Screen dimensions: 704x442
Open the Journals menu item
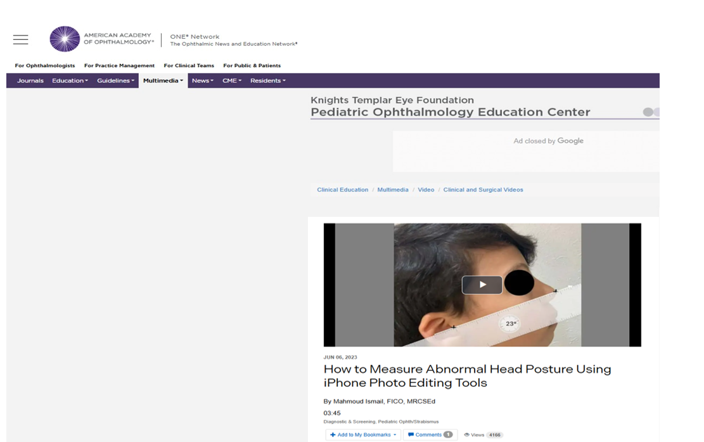pyautogui.click(x=30, y=81)
